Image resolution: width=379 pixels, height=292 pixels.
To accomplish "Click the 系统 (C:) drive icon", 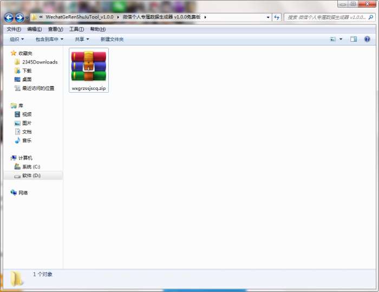I will (x=17, y=166).
